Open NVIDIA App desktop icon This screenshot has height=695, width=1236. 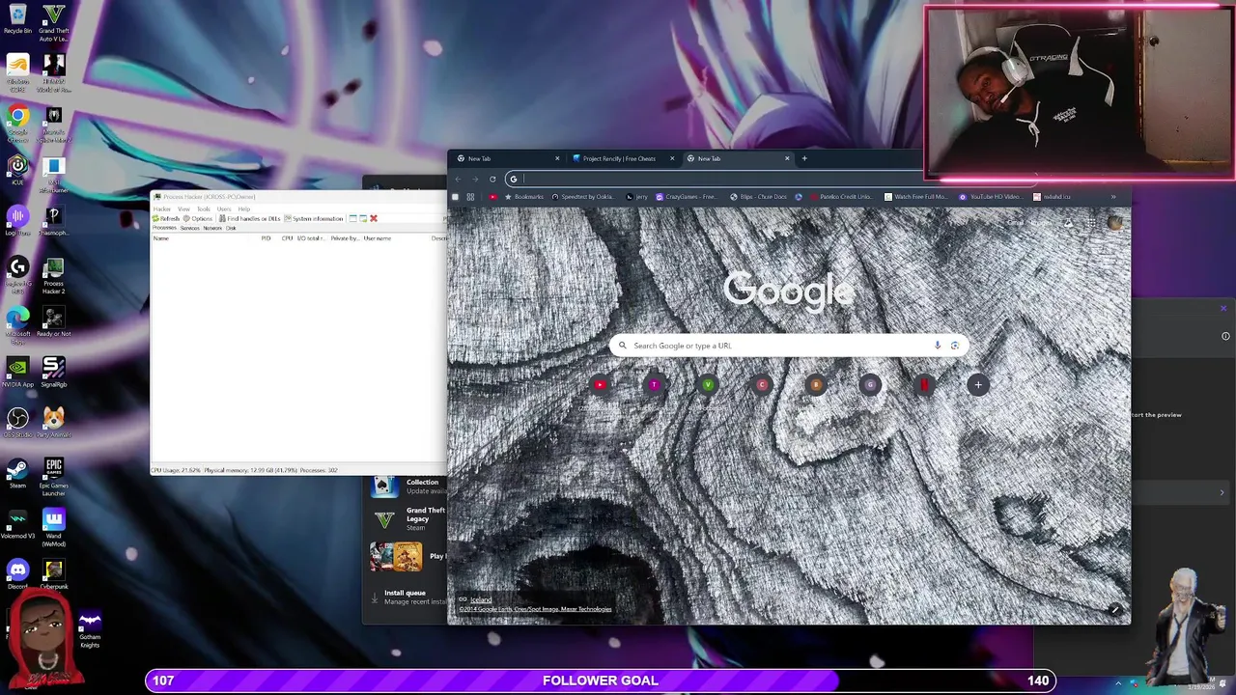point(17,372)
